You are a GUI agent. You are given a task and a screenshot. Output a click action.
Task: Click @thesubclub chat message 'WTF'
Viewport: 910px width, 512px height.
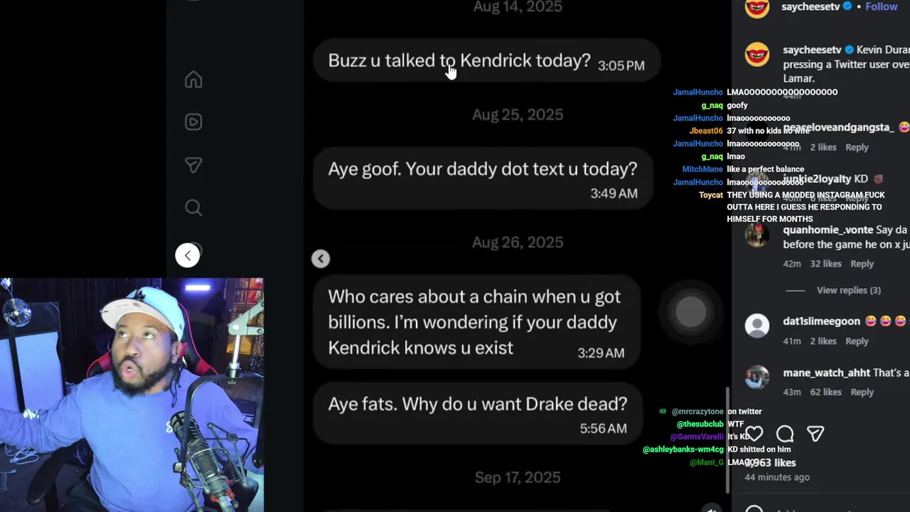(x=710, y=425)
